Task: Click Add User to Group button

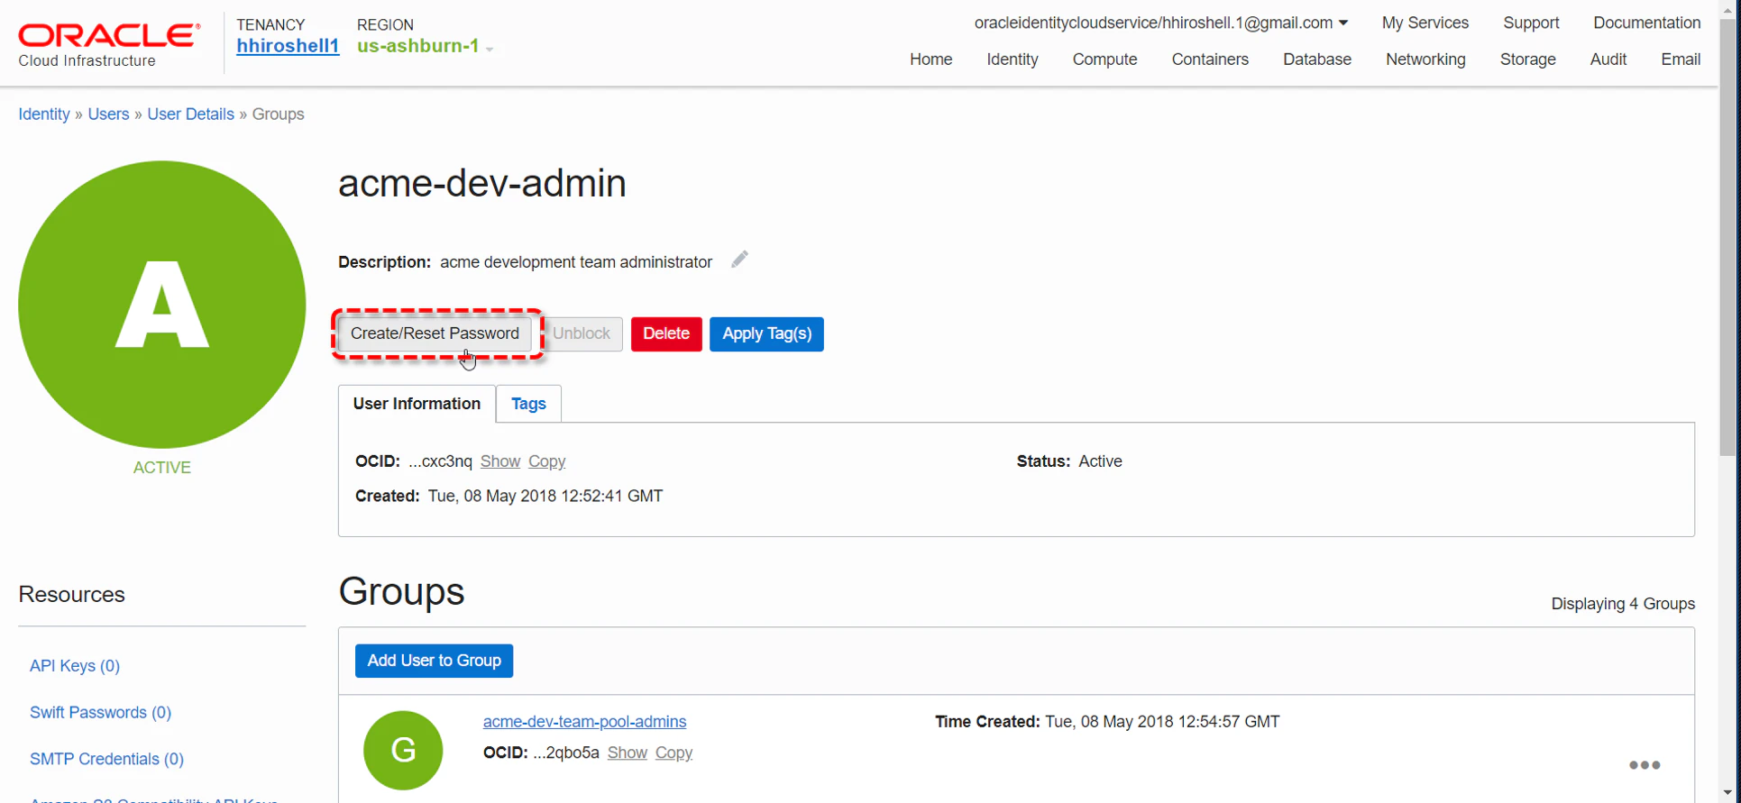Action: tap(434, 661)
